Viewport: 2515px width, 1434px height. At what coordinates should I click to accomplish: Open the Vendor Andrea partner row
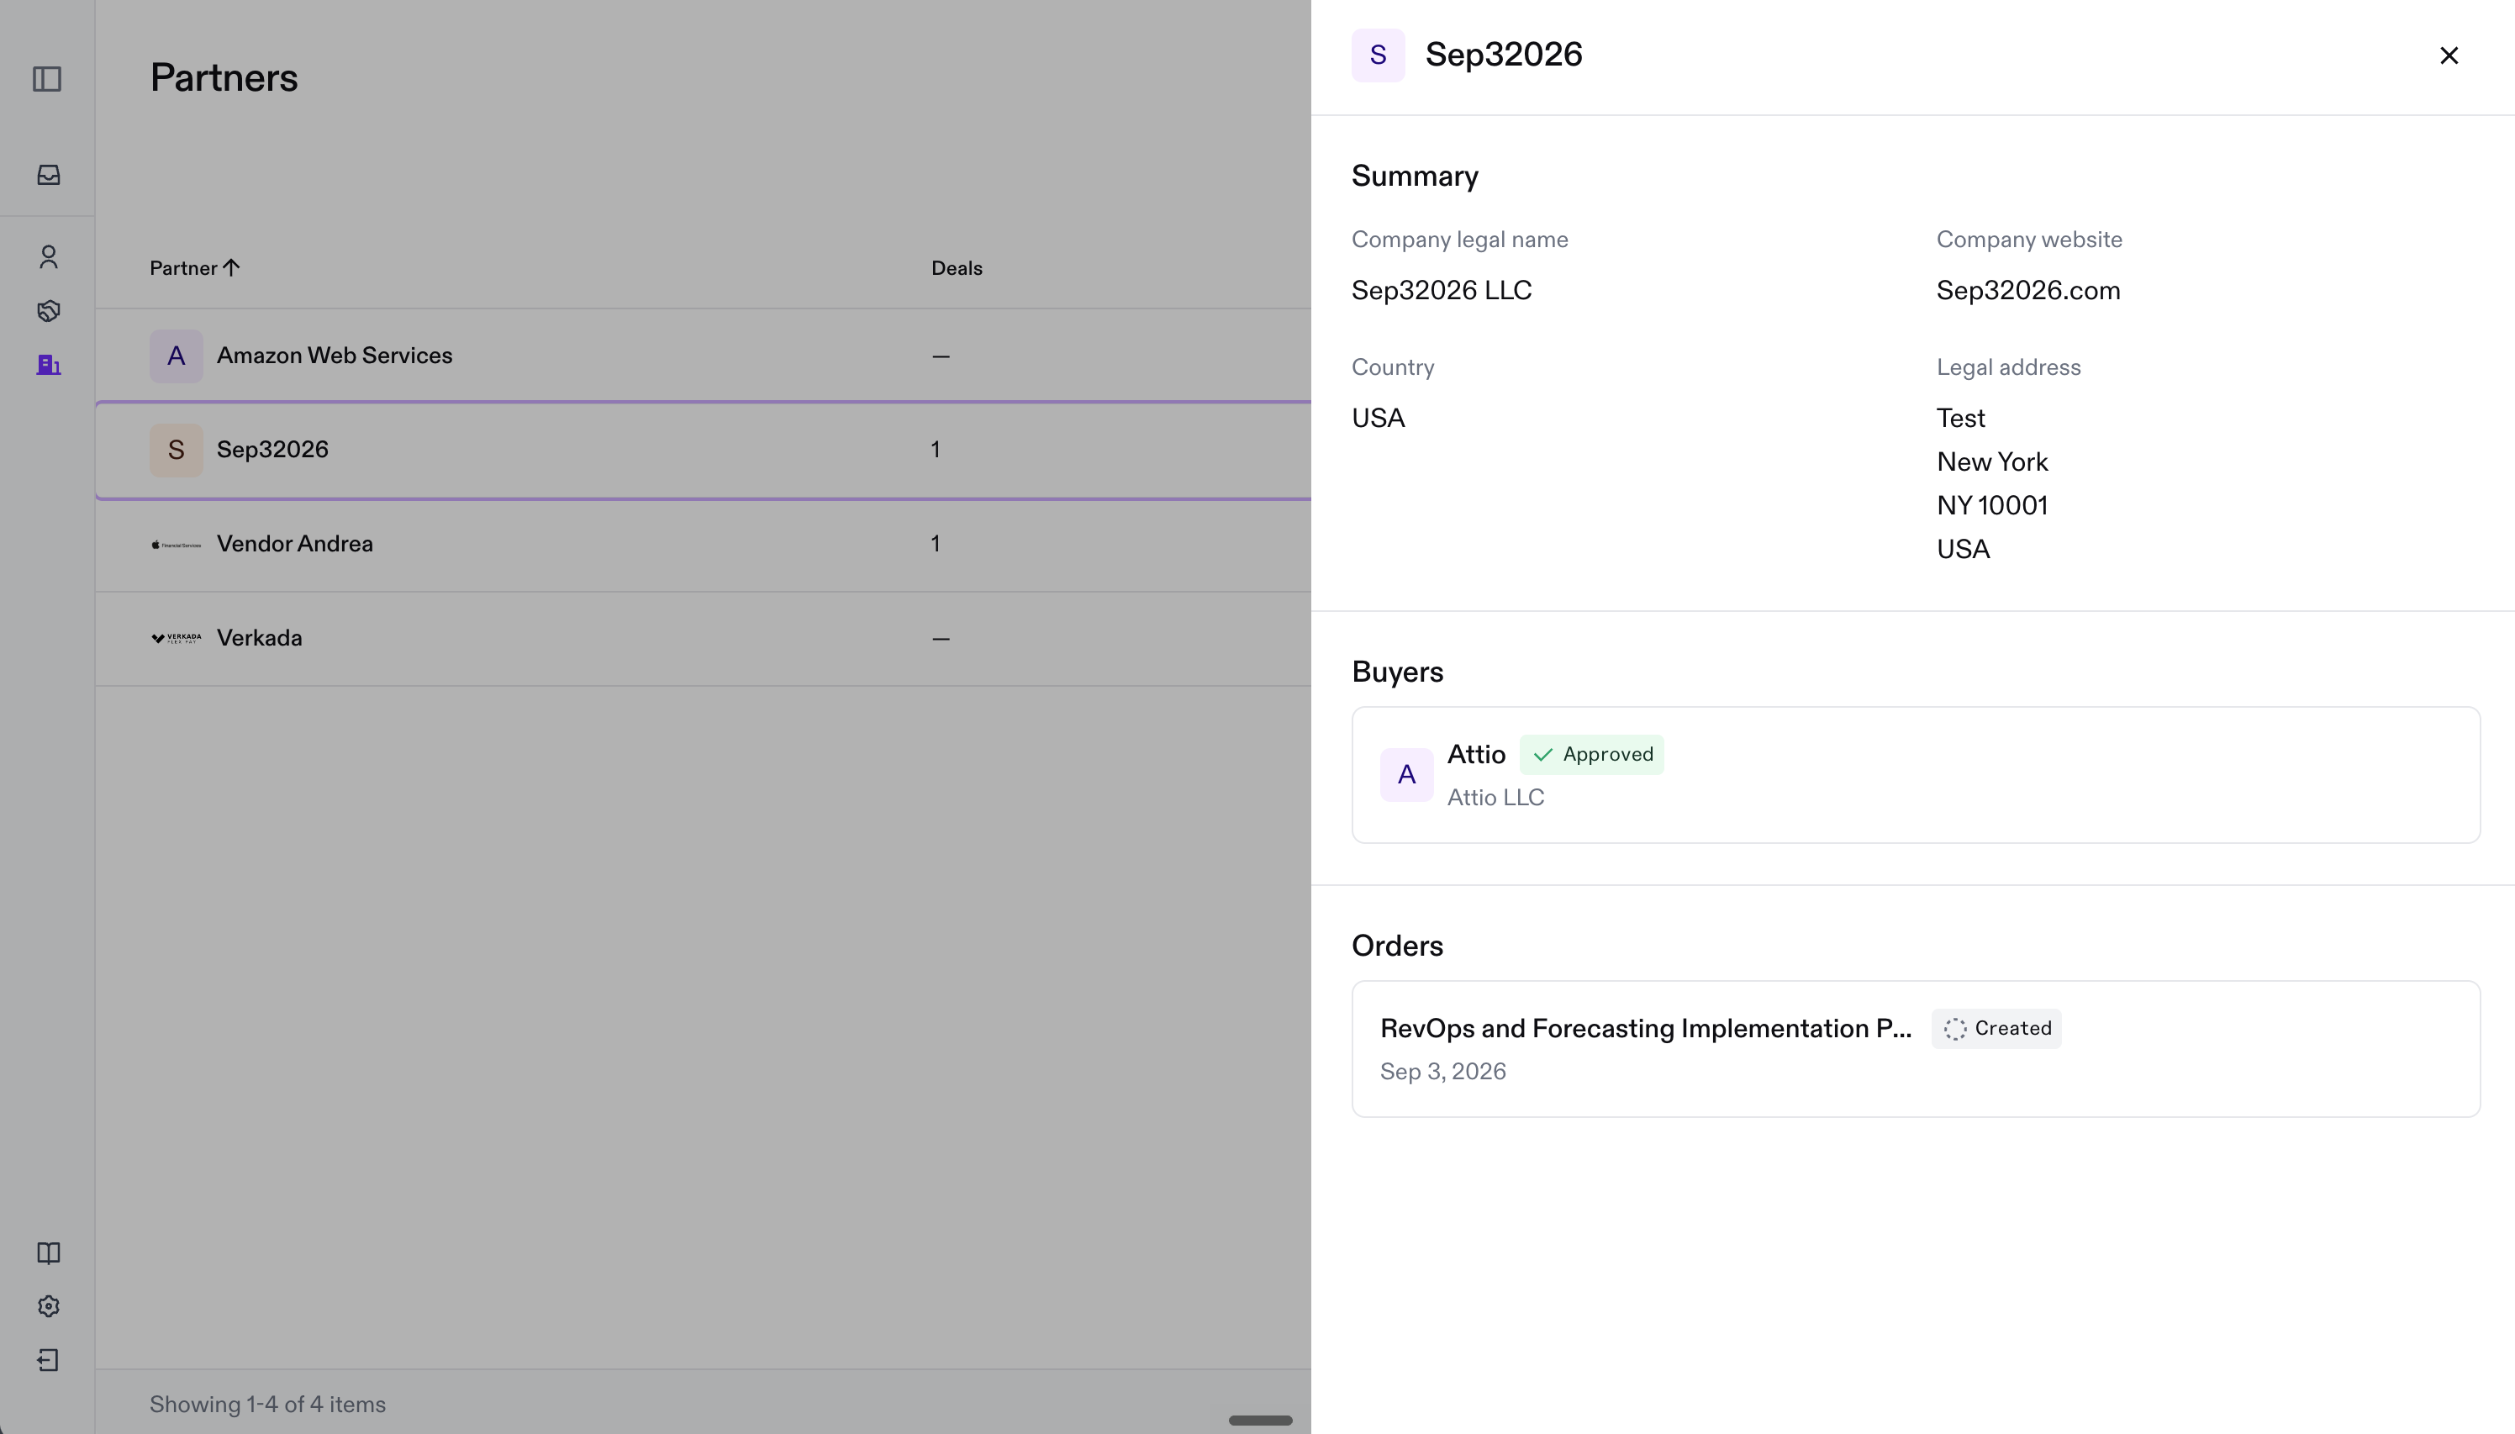(x=703, y=544)
